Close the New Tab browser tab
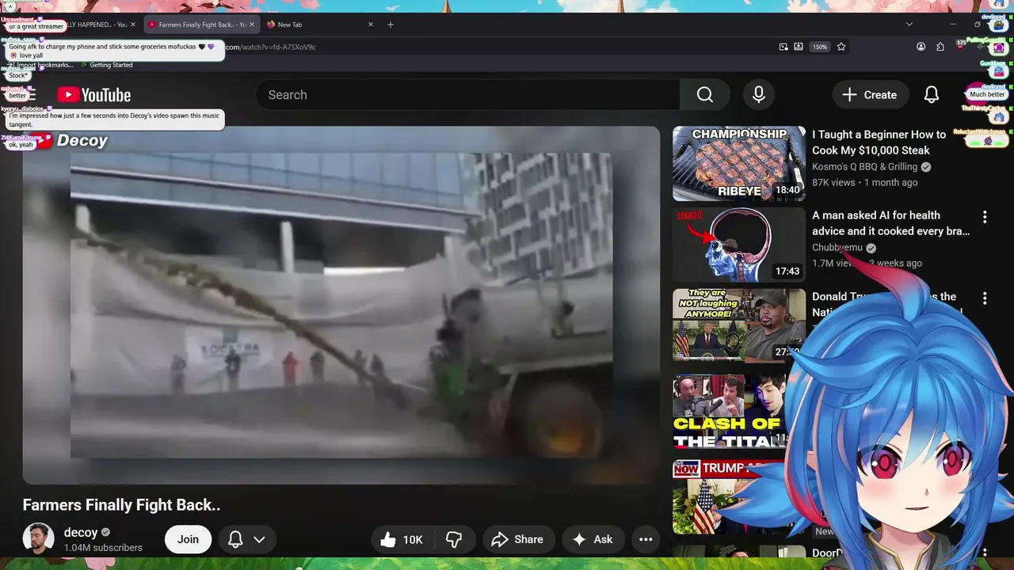The width and height of the screenshot is (1014, 570). (x=371, y=25)
